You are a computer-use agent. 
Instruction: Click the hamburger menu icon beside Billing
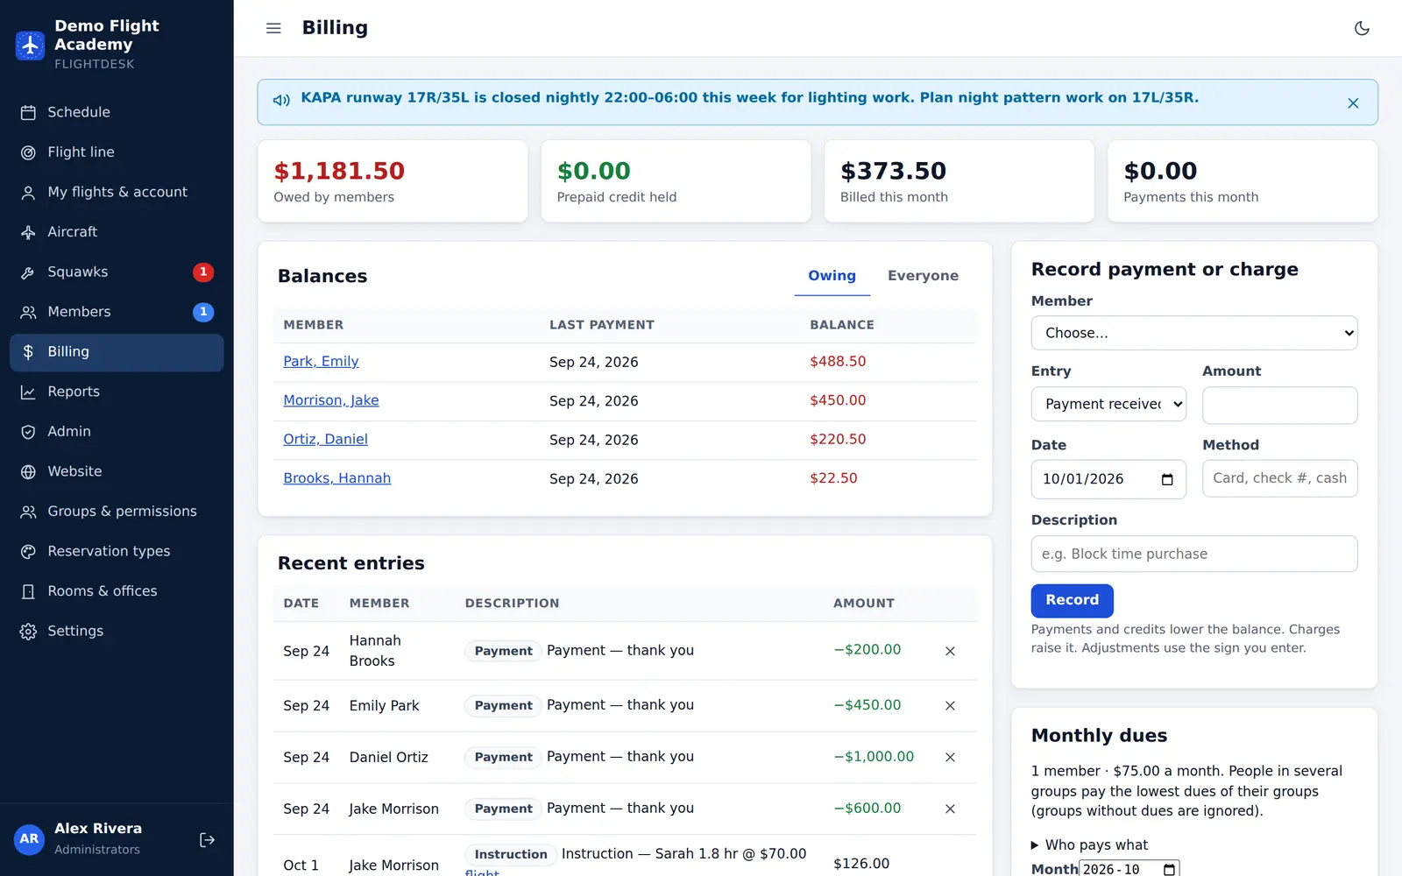point(273,28)
